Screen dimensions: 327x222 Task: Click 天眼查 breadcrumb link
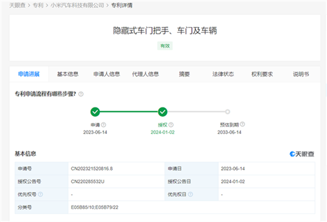pos(17,5)
